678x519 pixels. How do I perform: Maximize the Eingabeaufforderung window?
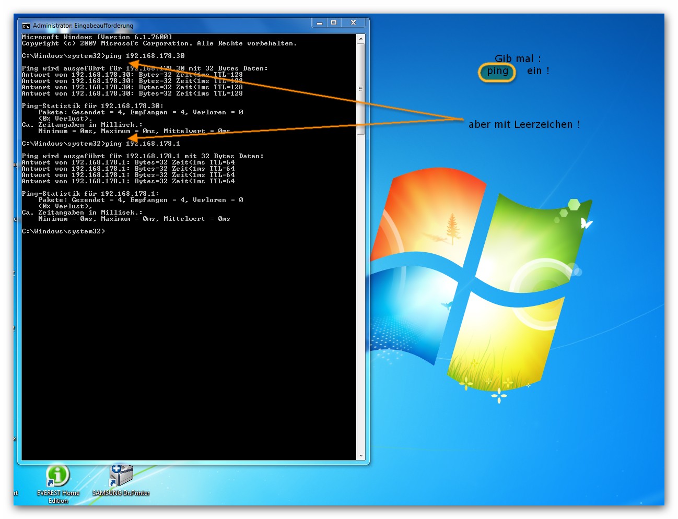[x=333, y=23]
